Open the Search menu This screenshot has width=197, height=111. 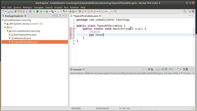tap(49, 7)
